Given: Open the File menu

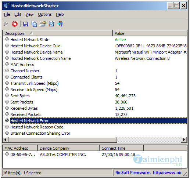Looking at the screenshot, I should [7, 14].
